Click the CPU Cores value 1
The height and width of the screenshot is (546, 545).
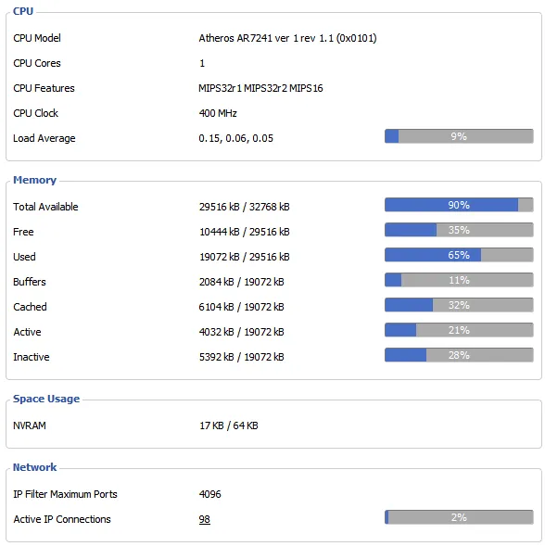pyautogui.click(x=202, y=63)
